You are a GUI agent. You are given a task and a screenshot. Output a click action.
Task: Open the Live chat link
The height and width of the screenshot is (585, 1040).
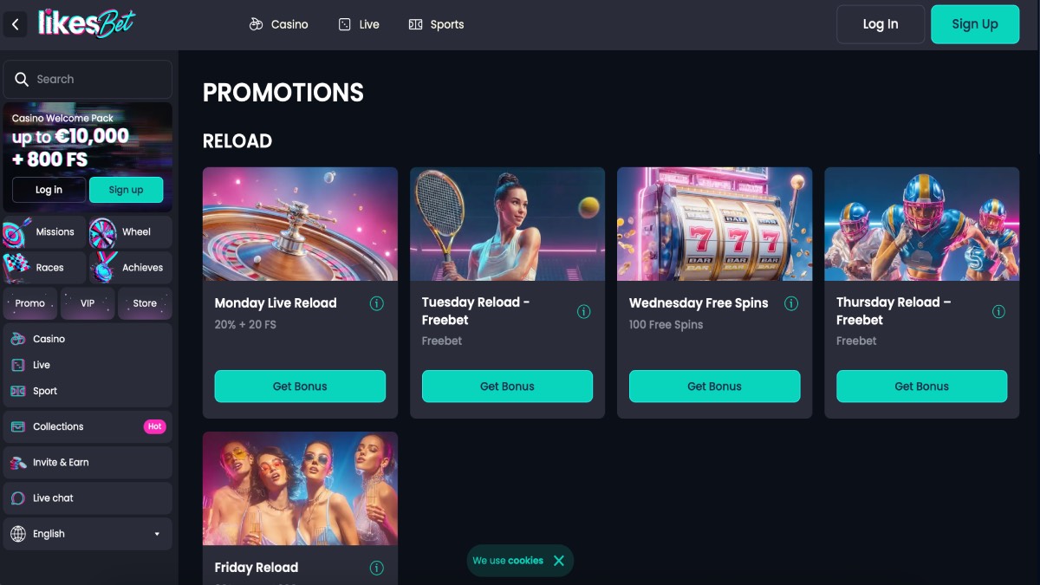[88, 498]
